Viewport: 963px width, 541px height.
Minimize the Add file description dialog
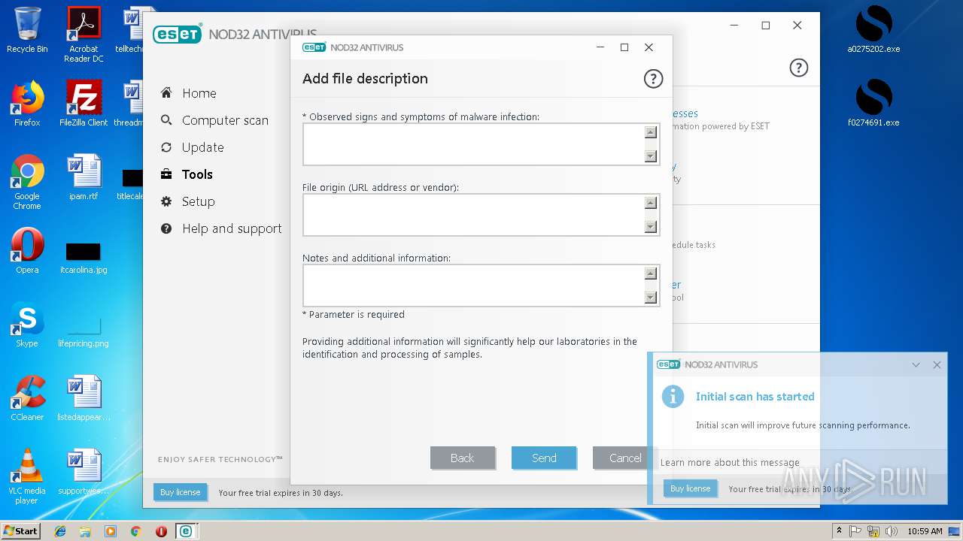click(x=600, y=47)
